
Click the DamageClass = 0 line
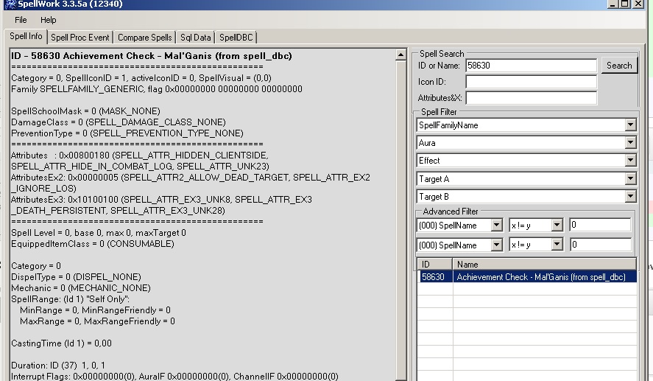tap(119, 122)
